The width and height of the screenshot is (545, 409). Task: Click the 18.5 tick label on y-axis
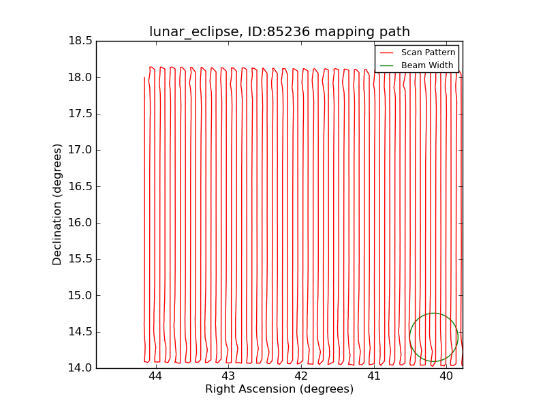tap(80, 41)
